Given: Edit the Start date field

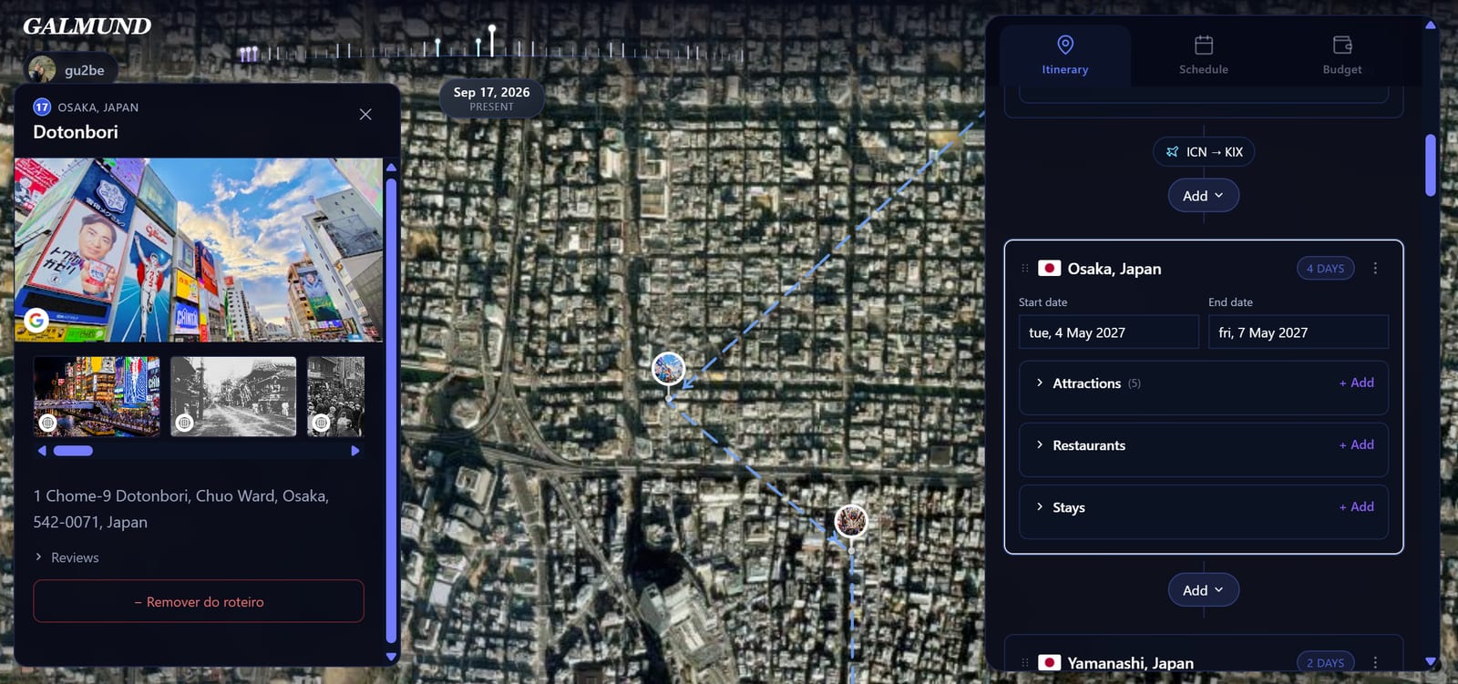Looking at the screenshot, I should (1108, 332).
